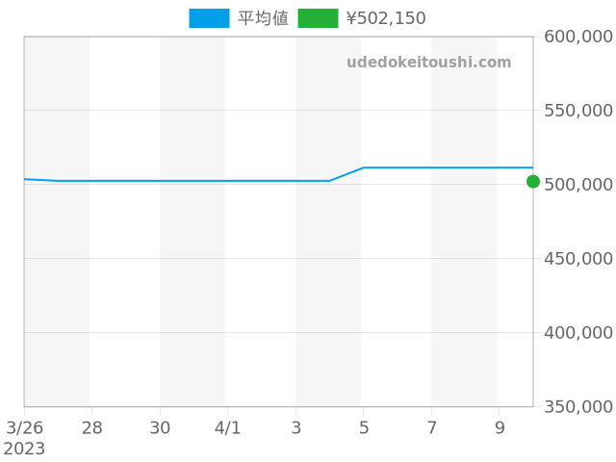The image size is (616, 462).
Task: Click the 9 x-axis tick label
Action: click(x=500, y=427)
